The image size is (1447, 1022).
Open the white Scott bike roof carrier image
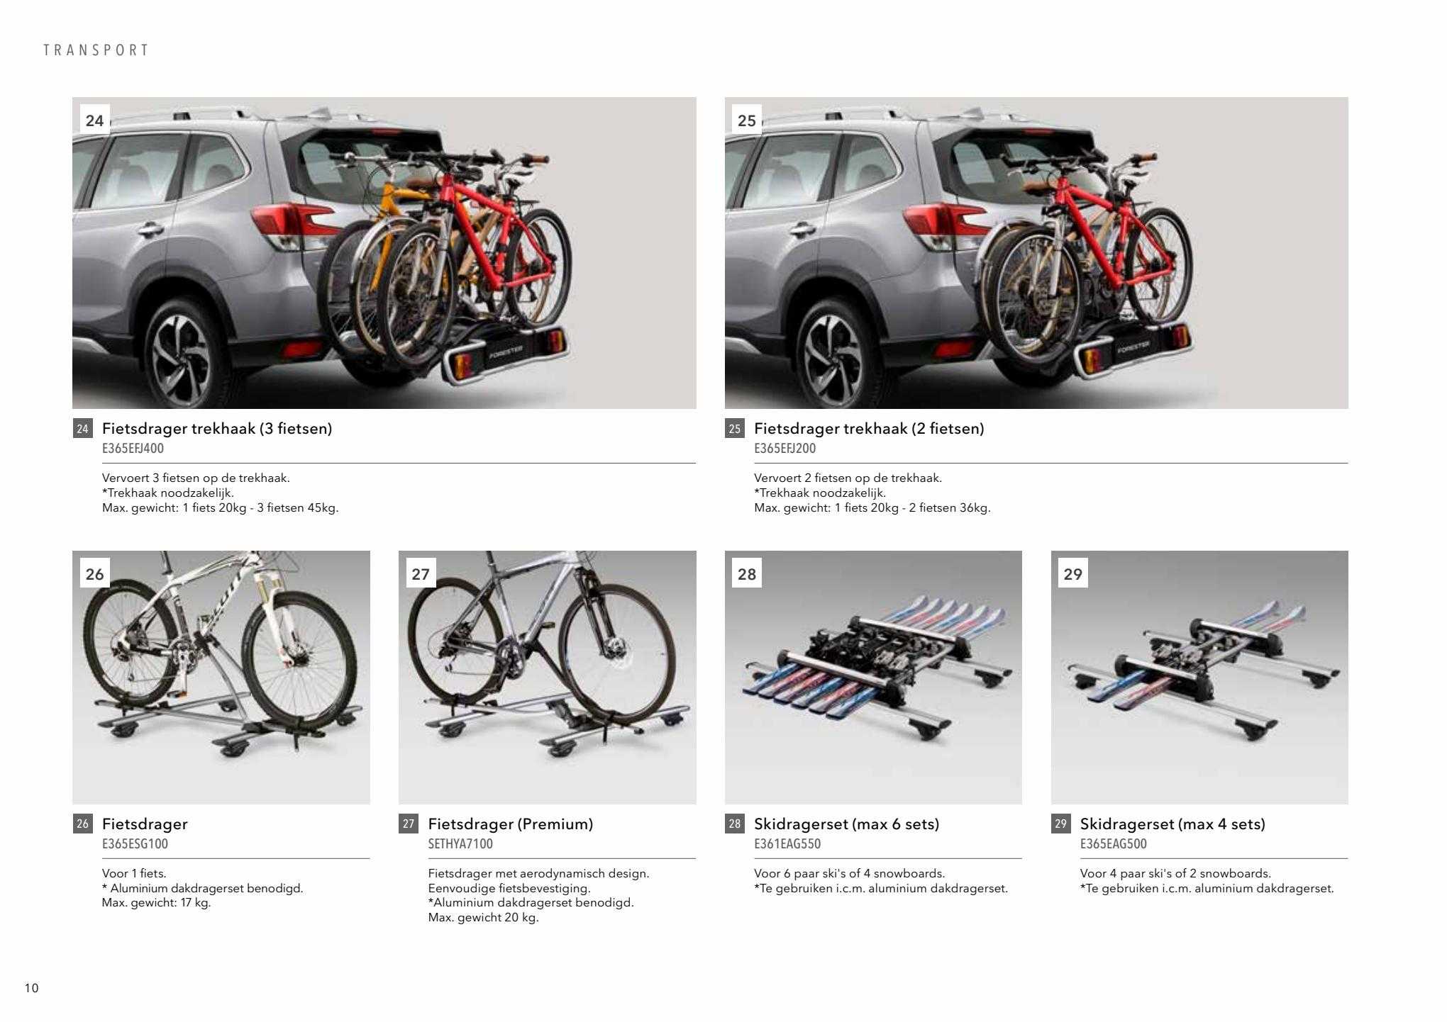coord(221,677)
